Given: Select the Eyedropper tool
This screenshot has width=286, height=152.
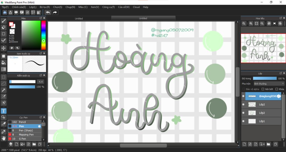Looking at the screenshot, I should (3, 132).
